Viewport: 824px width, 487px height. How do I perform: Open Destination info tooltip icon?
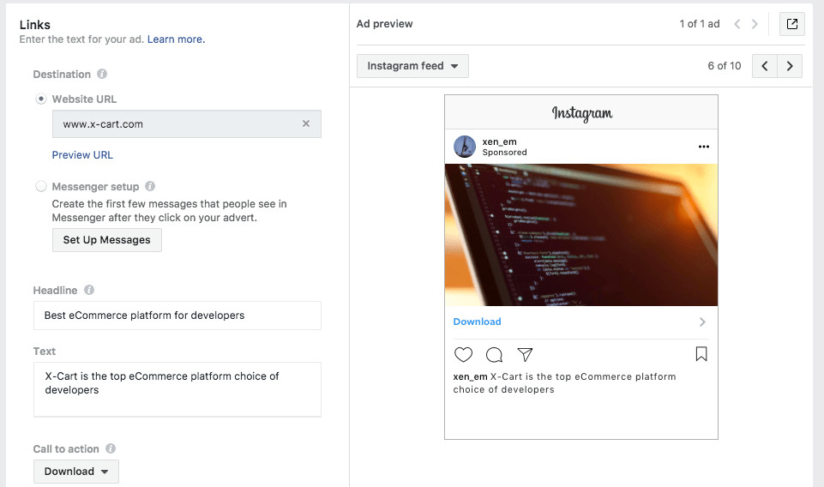pos(102,74)
